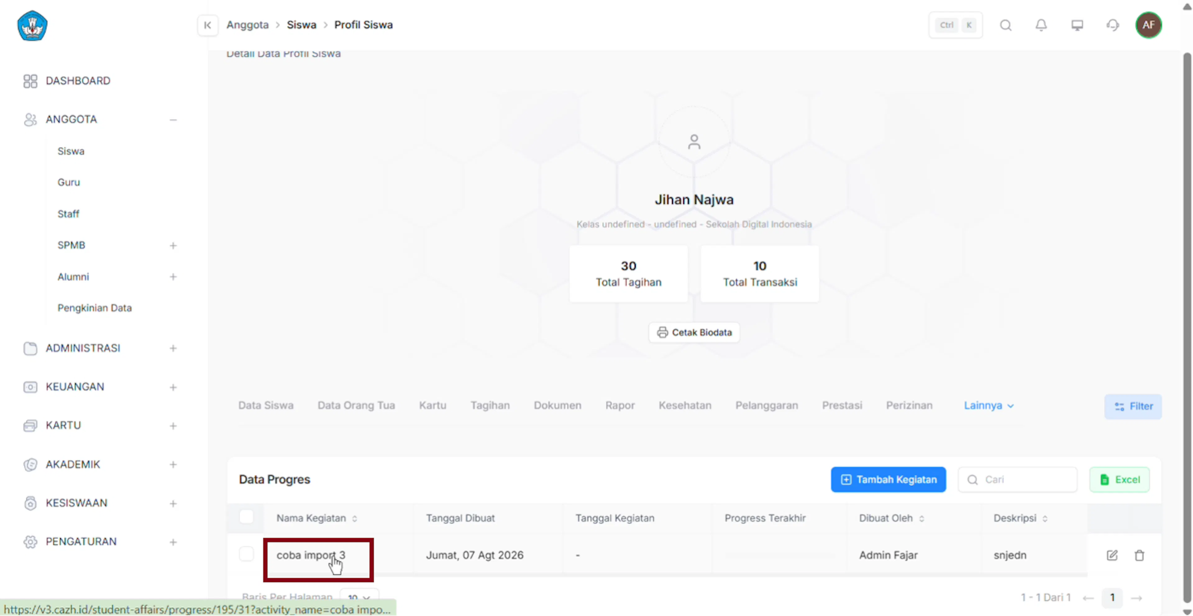
Task: Open the Lainnya tab dropdown
Action: (x=989, y=406)
